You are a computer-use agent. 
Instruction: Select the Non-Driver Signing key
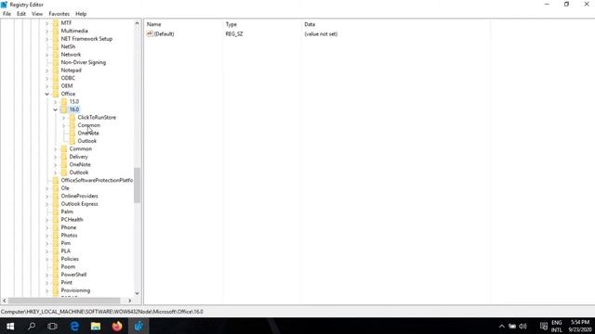coord(84,62)
